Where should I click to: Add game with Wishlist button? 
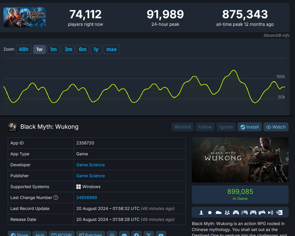pos(183,127)
